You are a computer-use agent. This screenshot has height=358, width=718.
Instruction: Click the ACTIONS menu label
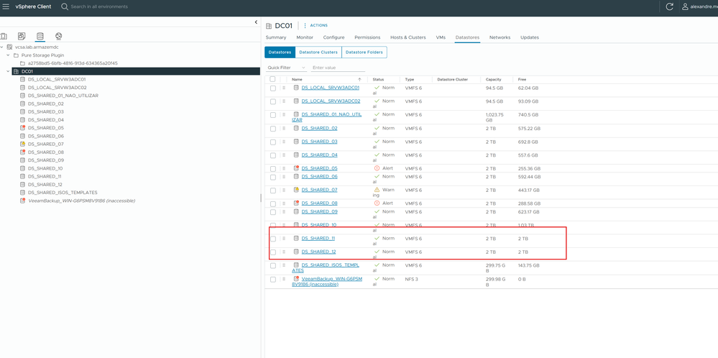click(x=318, y=25)
